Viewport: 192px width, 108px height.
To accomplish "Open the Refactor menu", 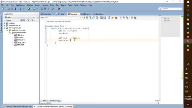I will point(30,5).
